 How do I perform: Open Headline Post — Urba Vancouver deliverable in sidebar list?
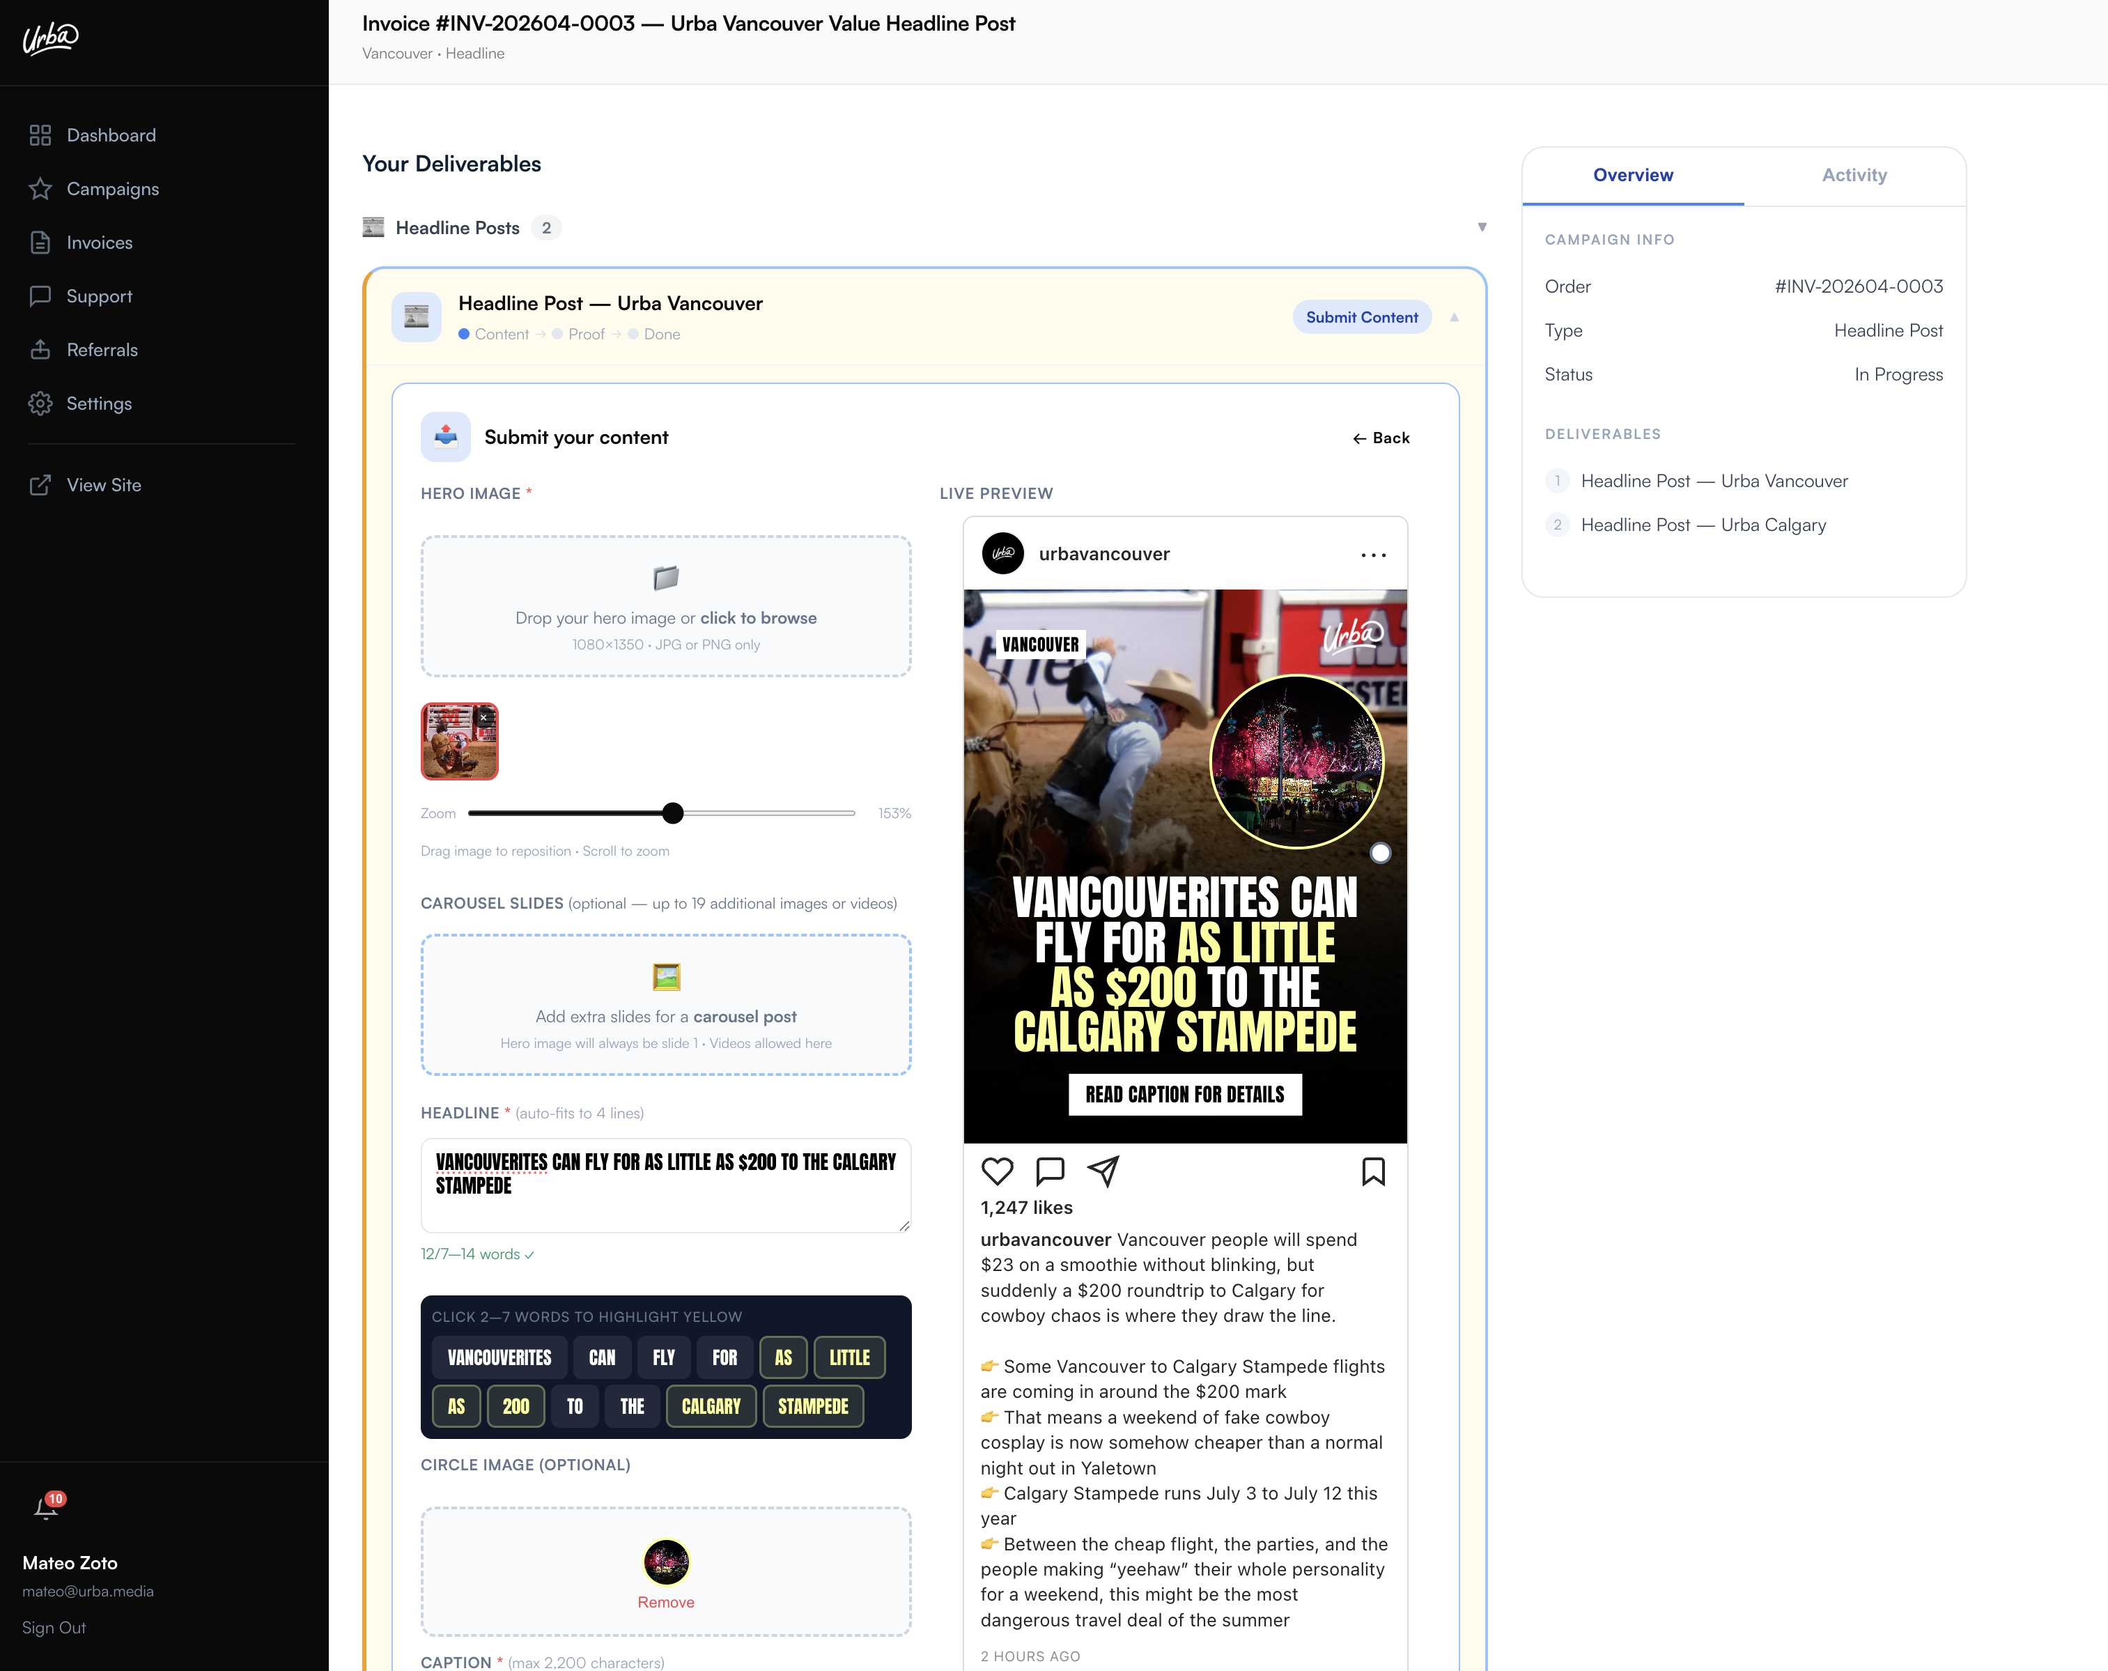point(1714,481)
